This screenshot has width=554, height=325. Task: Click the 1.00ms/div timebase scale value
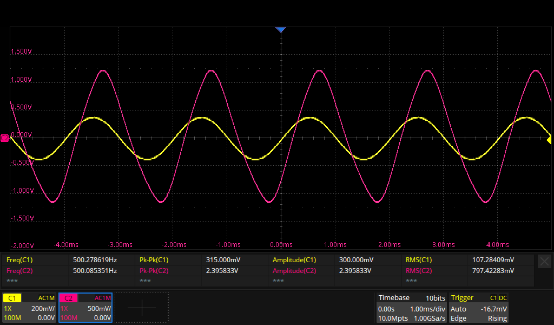(x=427, y=309)
